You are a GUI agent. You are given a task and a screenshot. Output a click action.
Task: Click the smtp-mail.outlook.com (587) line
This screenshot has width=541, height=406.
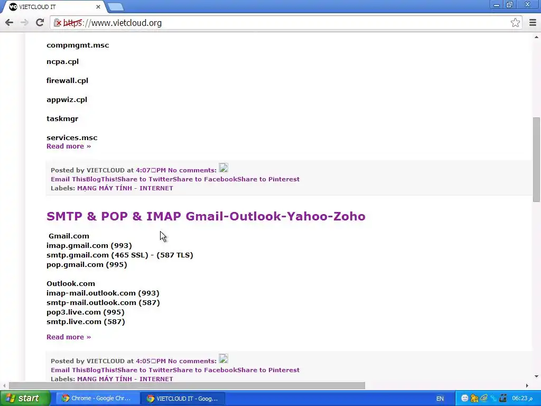coord(103,303)
